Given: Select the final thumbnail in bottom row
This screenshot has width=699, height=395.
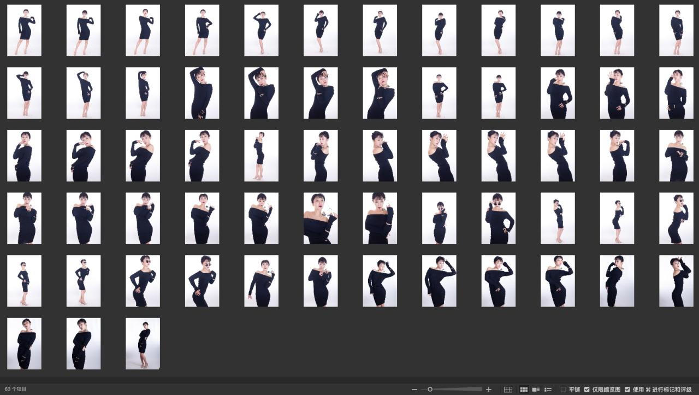Looking at the screenshot, I should tap(143, 344).
